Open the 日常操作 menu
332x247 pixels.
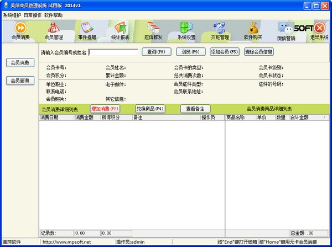click(33, 15)
